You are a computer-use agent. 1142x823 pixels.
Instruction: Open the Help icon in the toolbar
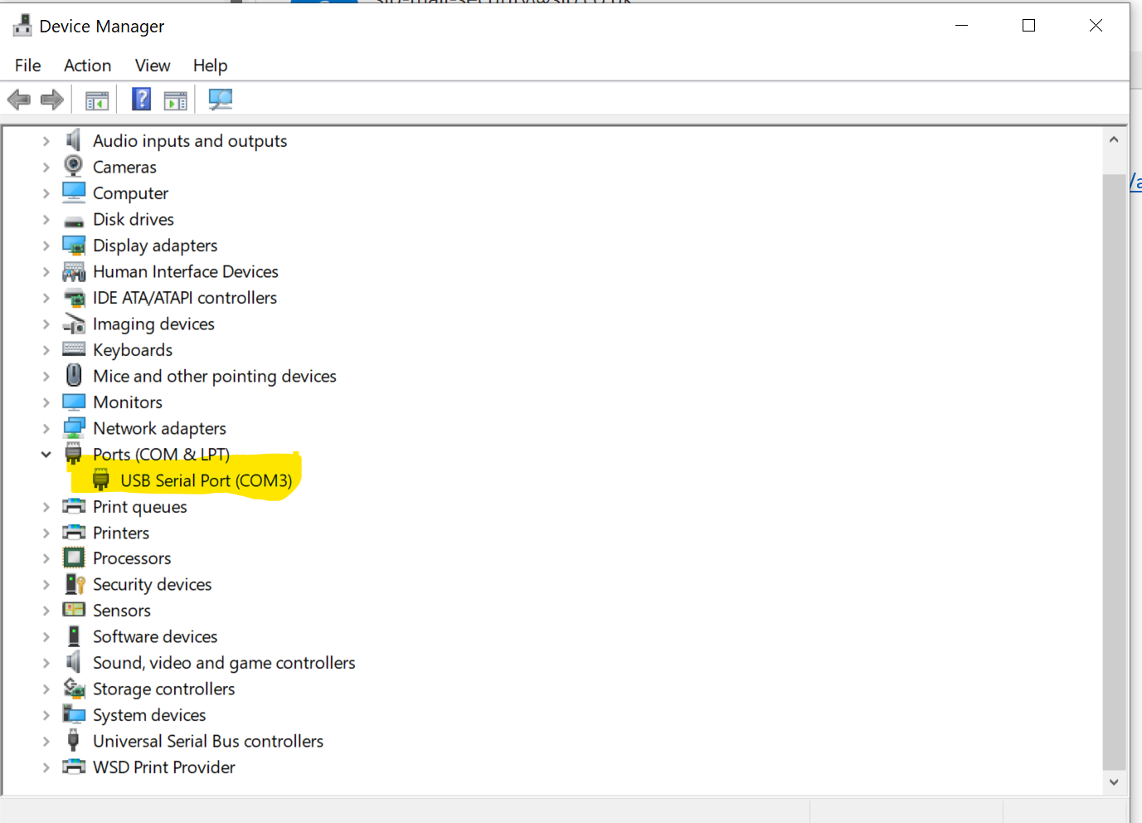pos(141,99)
